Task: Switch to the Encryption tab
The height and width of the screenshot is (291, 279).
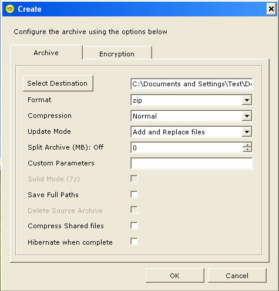Action: [x=117, y=54]
